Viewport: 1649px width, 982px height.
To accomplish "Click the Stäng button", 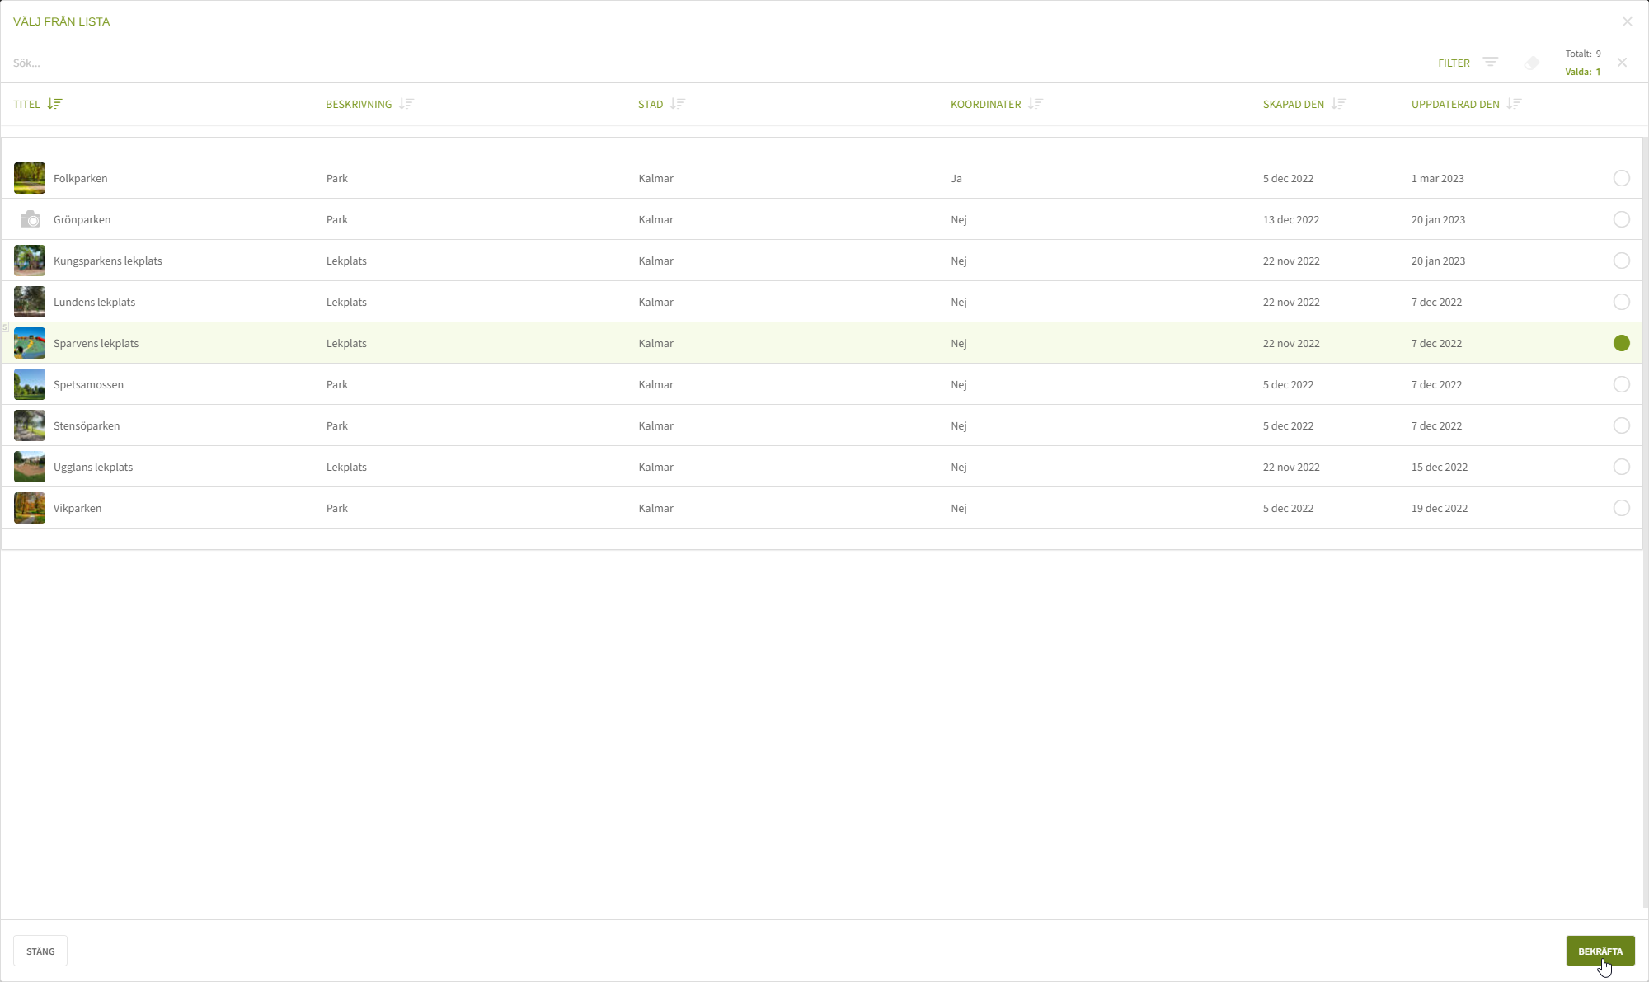I will [x=40, y=951].
